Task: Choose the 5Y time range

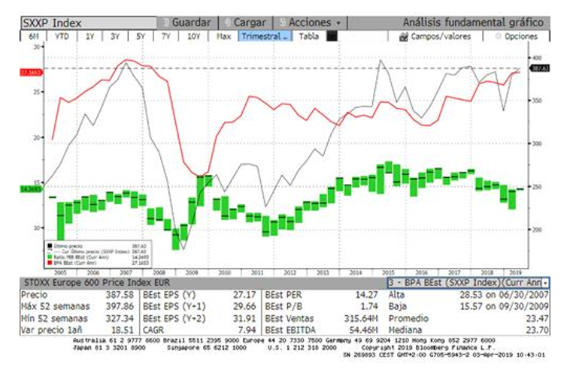Action: pos(141,36)
